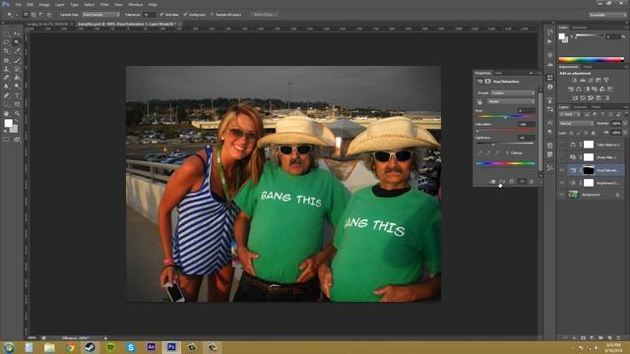
Task: Select the Move tool
Action: pyautogui.click(x=17, y=34)
